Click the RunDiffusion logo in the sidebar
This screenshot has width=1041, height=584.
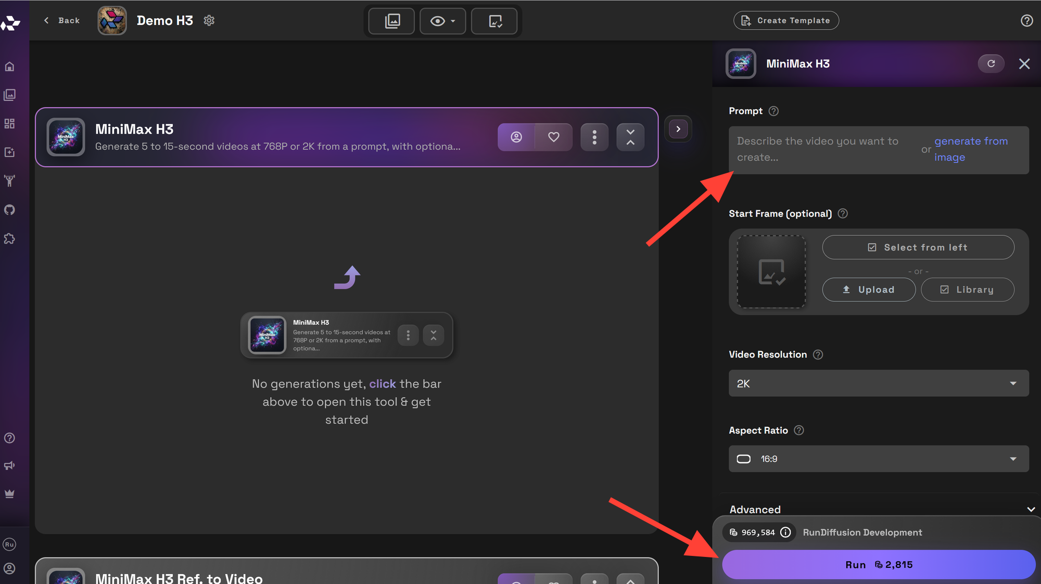[x=10, y=22]
